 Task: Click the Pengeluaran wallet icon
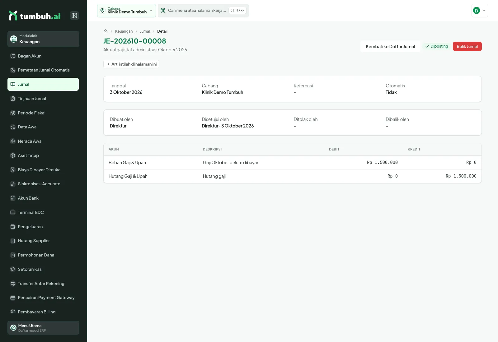pos(13,227)
